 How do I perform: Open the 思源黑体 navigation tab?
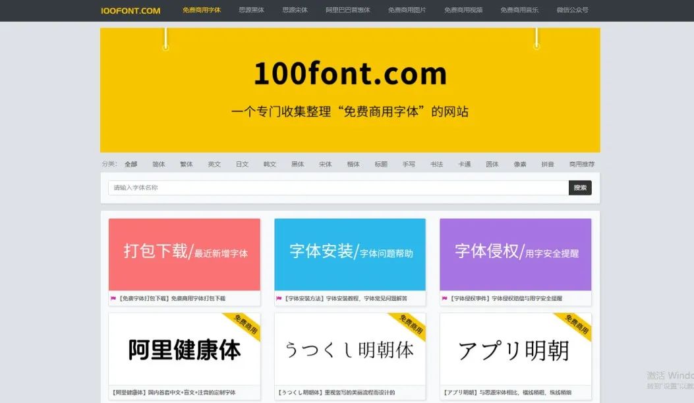click(251, 11)
